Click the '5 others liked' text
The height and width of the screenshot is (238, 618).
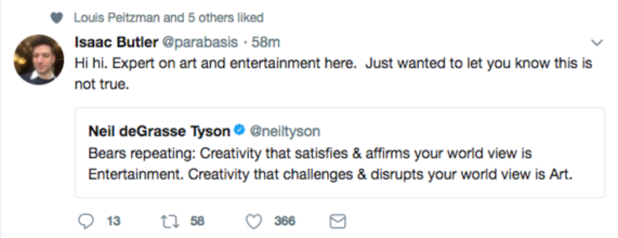click(225, 18)
